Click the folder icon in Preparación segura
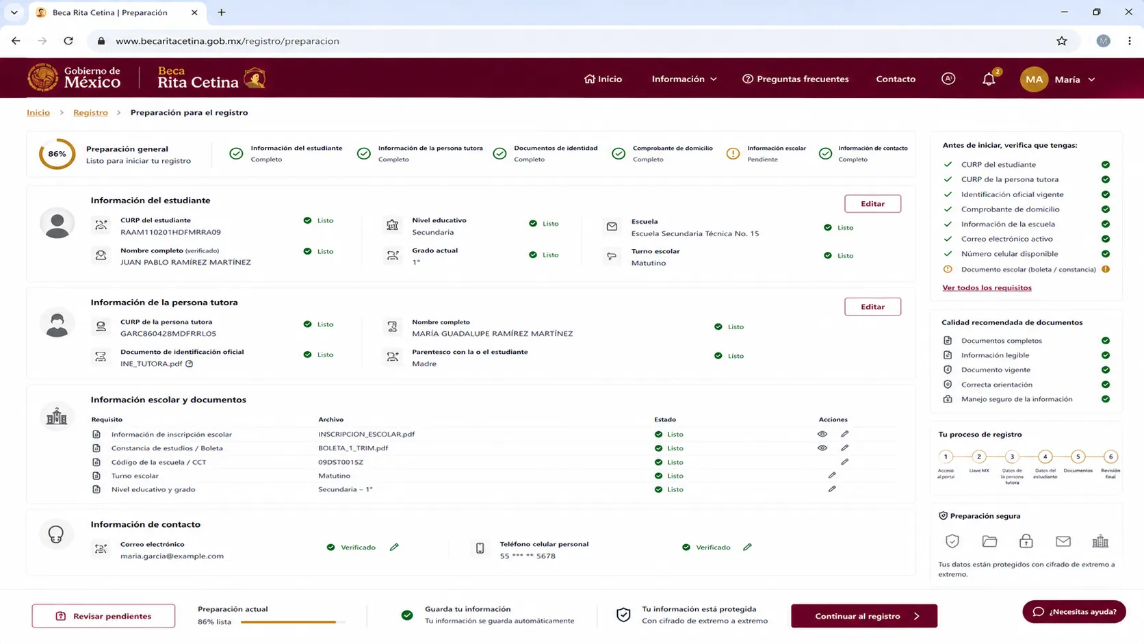1144x644 pixels. tap(989, 541)
